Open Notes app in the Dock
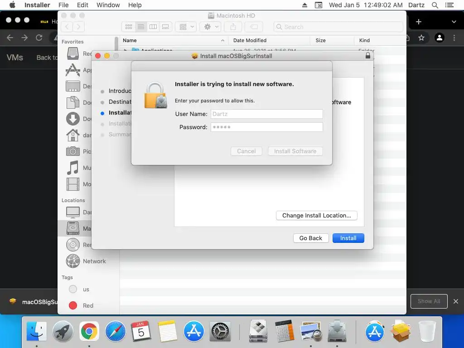Screen dimensions: 464x348 pos(168,331)
